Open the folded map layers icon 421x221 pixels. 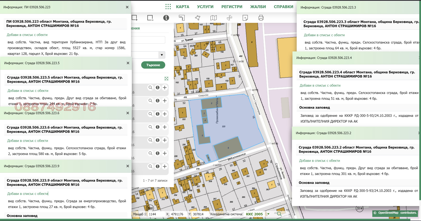pyautogui.click(x=213, y=18)
